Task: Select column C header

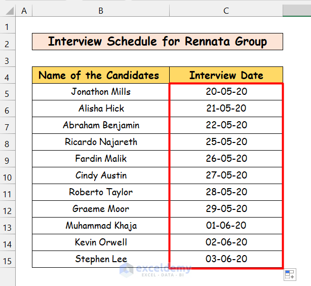Action: (226, 11)
